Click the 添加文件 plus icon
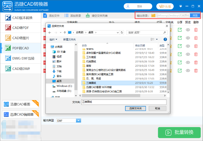 click(45, 16)
